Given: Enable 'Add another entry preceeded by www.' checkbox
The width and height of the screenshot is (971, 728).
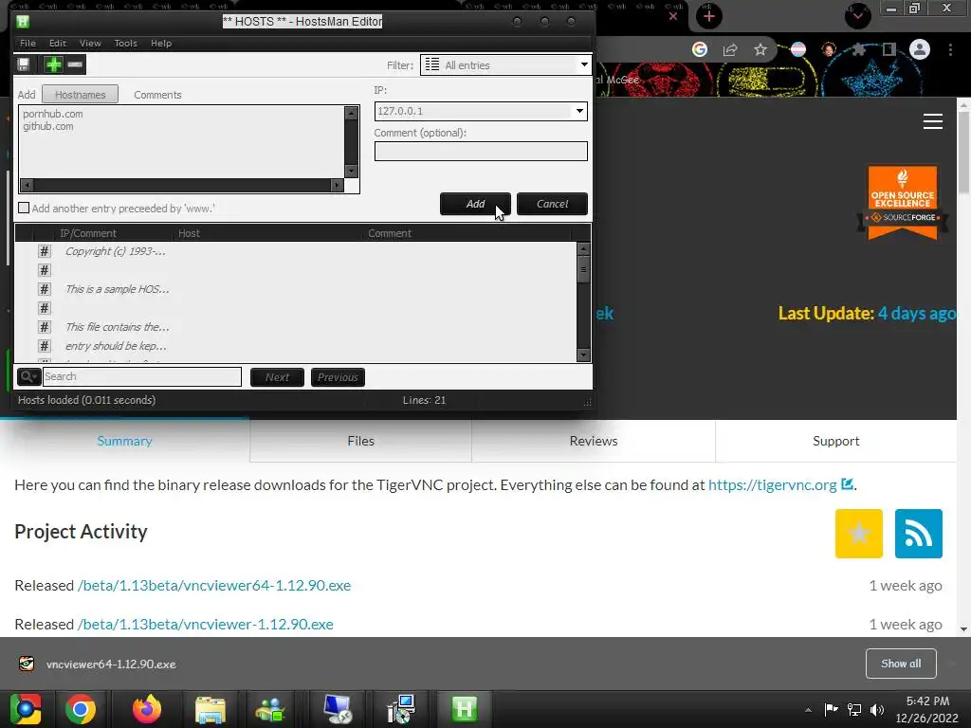Looking at the screenshot, I should [x=24, y=208].
